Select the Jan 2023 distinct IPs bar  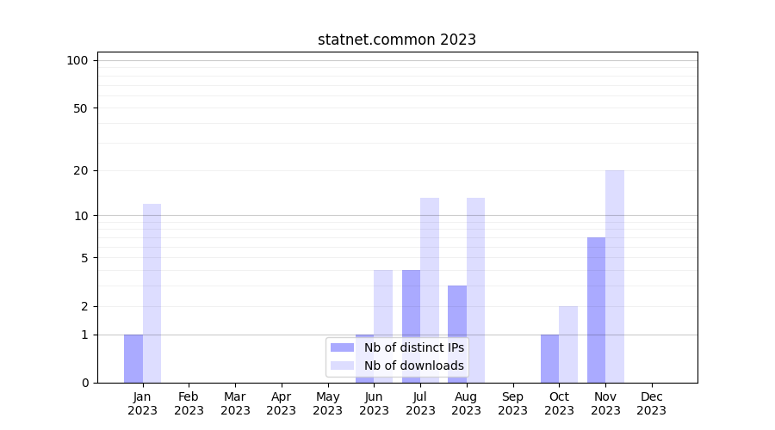tap(133, 359)
